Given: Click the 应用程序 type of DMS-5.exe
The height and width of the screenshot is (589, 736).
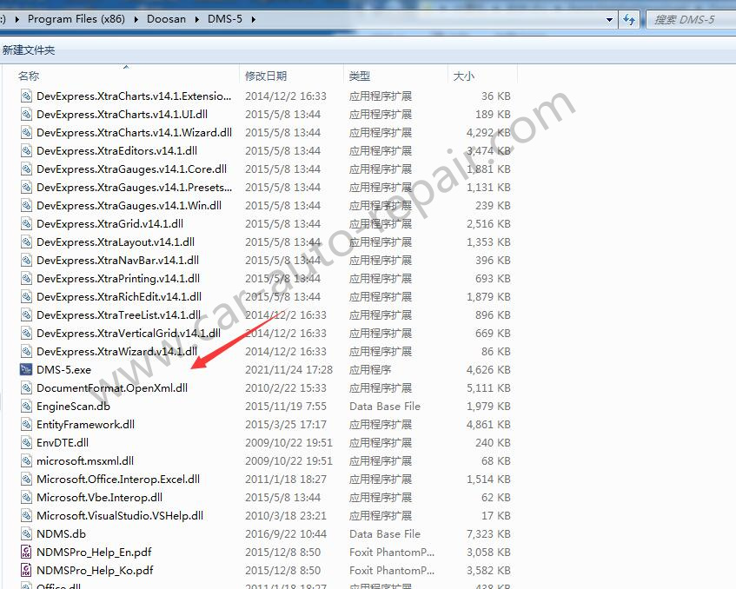Looking at the screenshot, I should (x=370, y=370).
